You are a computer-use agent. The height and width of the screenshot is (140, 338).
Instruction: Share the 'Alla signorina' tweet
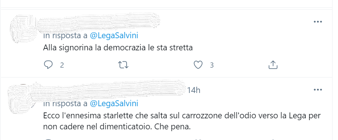point(273,65)
